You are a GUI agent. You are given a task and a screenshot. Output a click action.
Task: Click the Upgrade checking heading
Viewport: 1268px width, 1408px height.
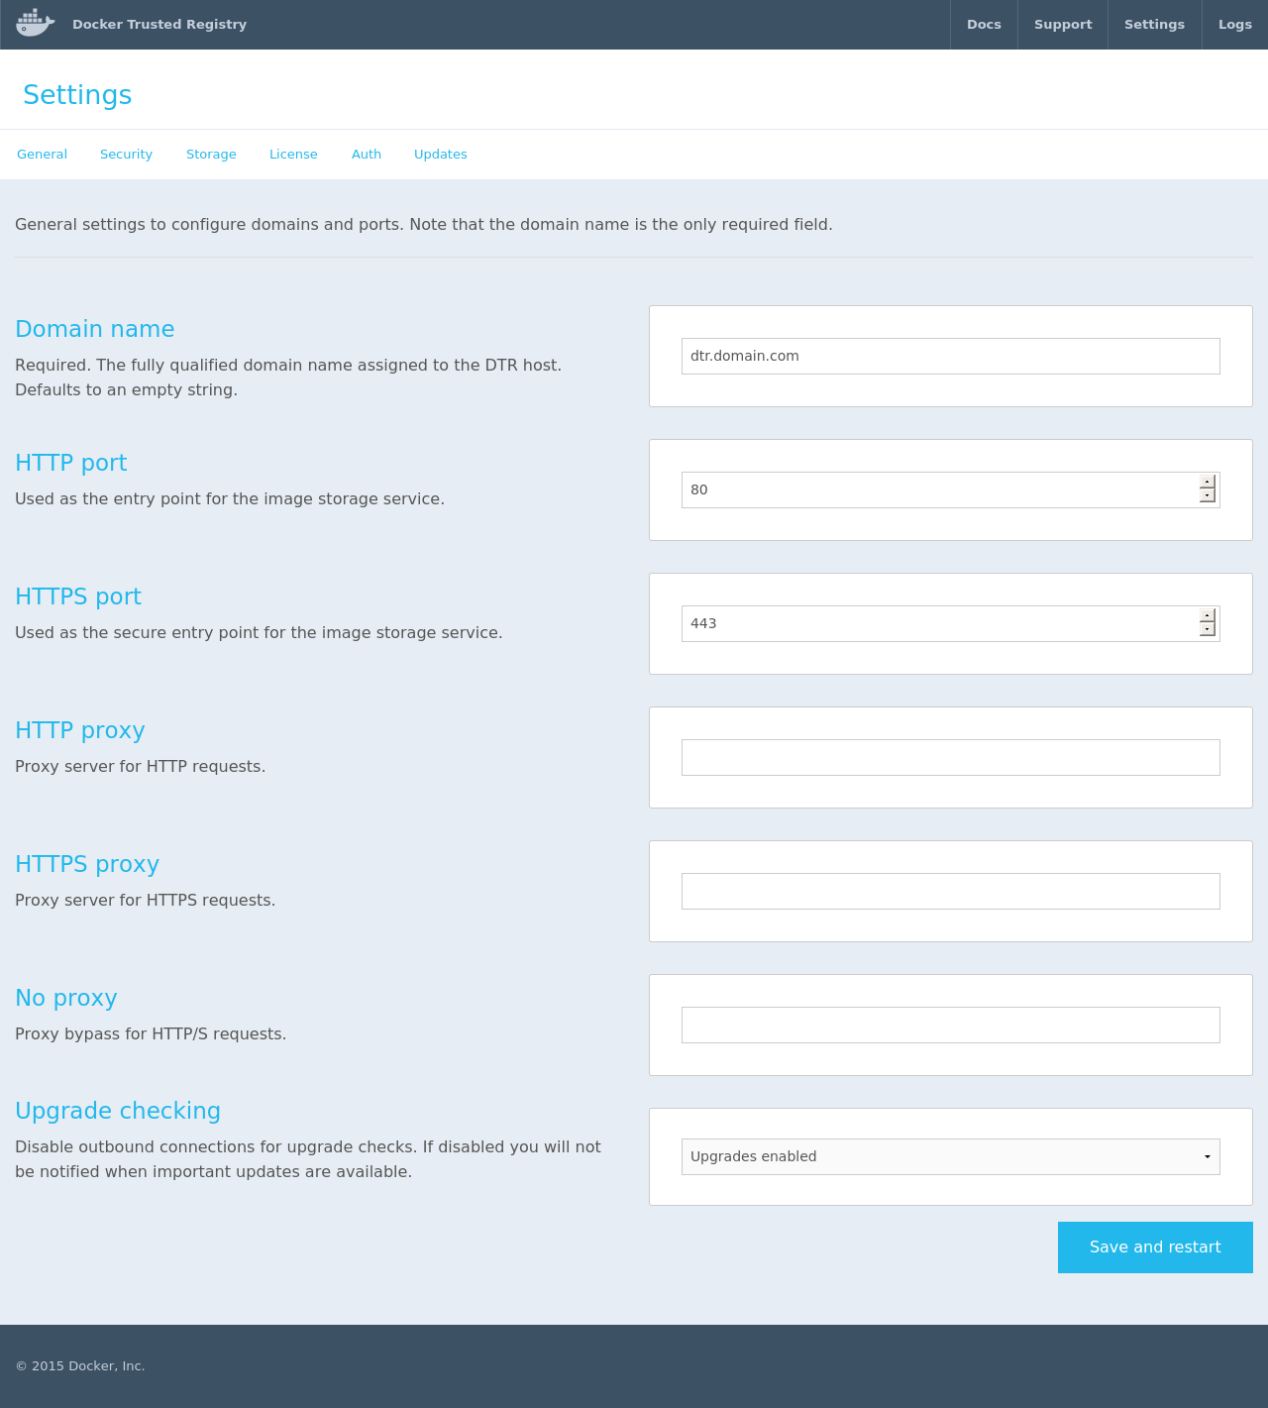point(118,1111)
